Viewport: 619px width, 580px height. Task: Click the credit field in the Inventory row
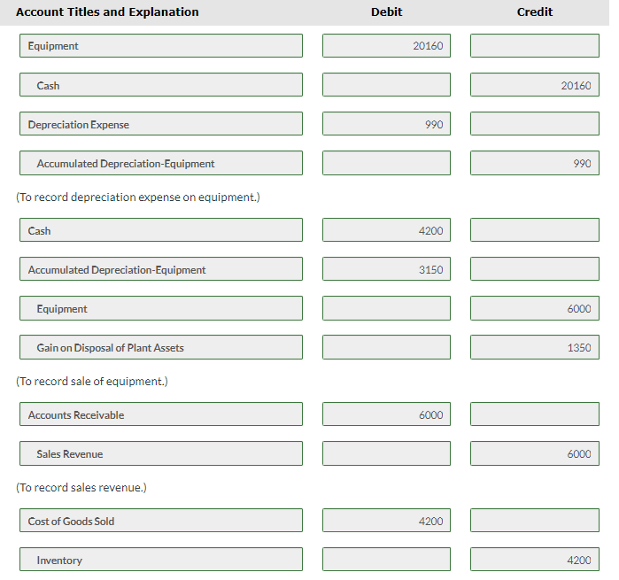pos(535,559)
